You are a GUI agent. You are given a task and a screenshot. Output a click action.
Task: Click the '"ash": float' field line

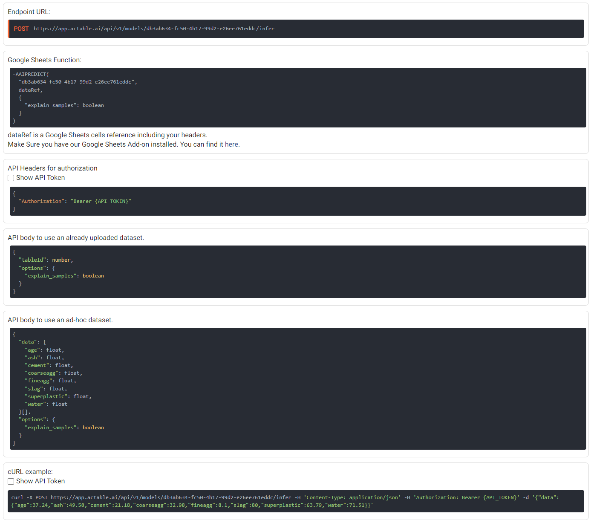click(44, 358)
